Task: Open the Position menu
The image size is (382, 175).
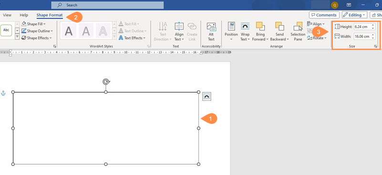Action: pos(231,31)
